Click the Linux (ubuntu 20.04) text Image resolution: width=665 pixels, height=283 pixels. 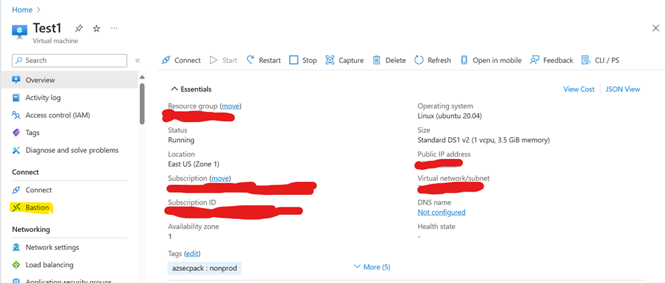click(x=449, y=116)
